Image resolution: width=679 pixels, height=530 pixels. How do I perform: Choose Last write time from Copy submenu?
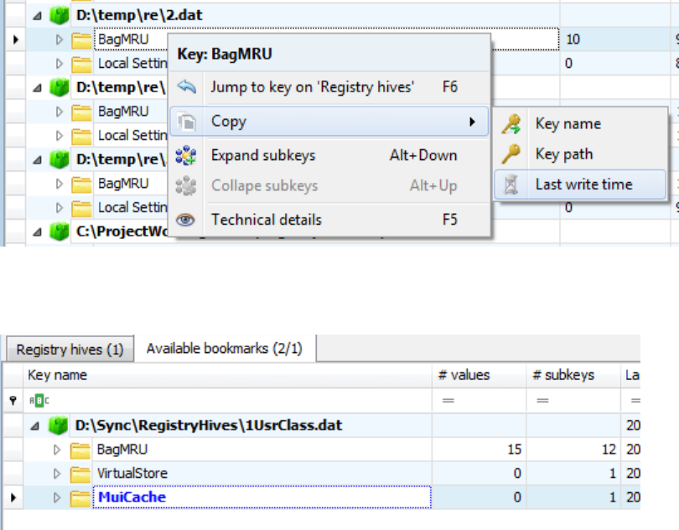point(580,184)
